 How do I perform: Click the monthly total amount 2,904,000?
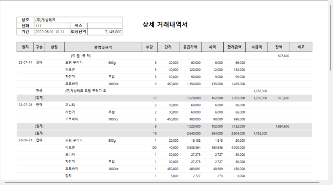pyautogui.click(x=238, y=133)
